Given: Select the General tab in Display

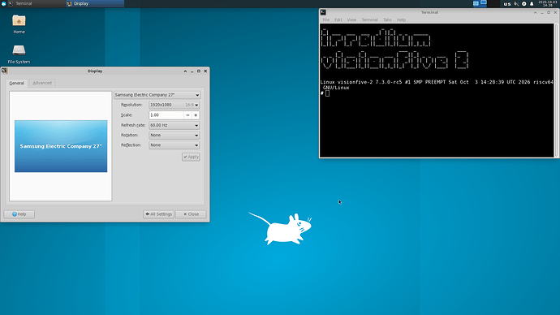Looking at the screenshot, I should 16,83.
